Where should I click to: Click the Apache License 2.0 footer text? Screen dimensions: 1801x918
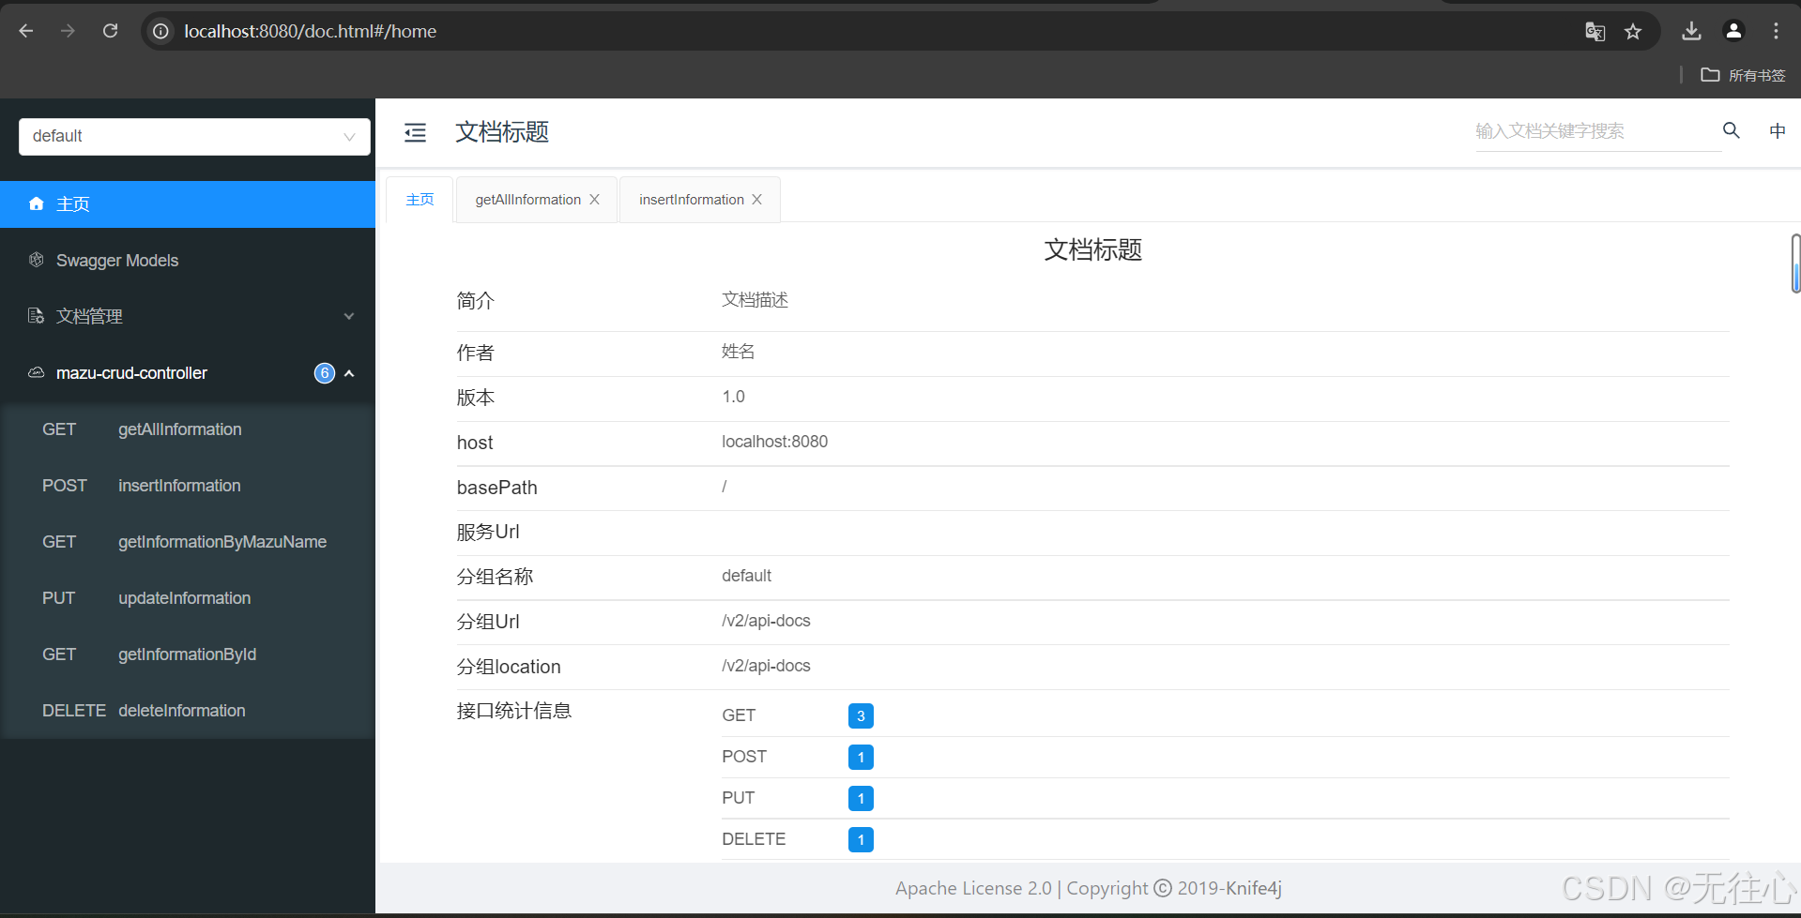coord(973,888)
